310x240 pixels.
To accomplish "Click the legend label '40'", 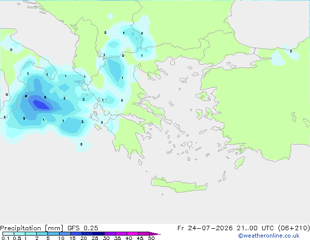I will tap(129, 238).
